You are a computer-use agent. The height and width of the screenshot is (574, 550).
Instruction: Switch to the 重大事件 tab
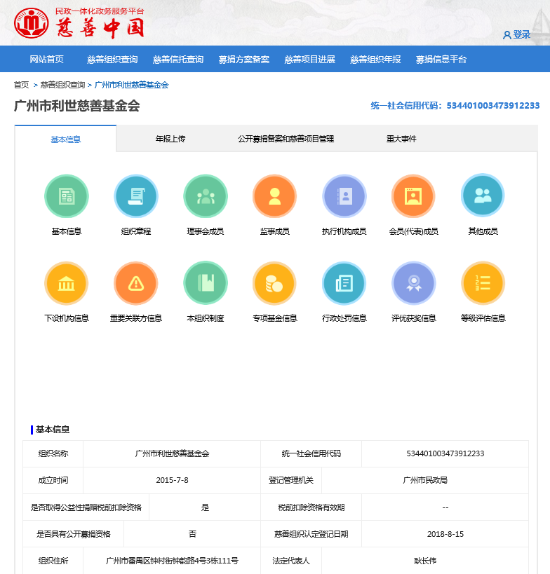[401, 139]
